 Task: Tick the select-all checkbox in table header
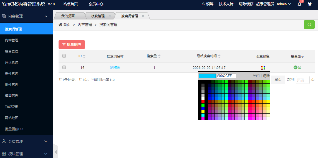(64, 56)
